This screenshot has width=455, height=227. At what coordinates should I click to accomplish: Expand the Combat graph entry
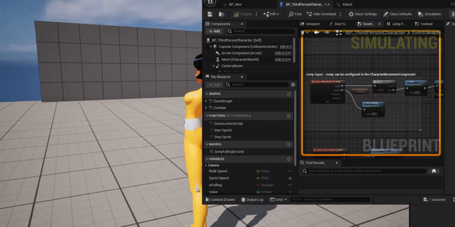pyautogui.click(x=206, y=108)
